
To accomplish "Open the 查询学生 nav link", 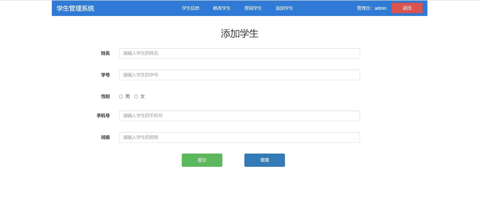I will [x=253, y=8].
